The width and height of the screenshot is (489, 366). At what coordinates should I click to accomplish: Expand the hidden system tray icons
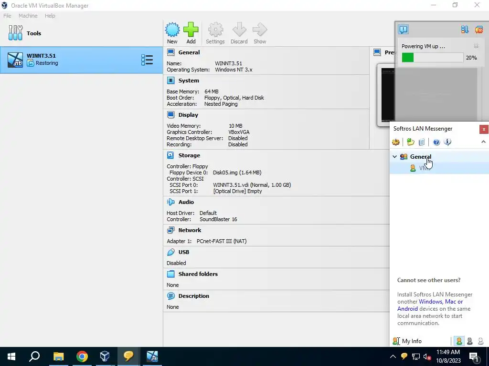393,356
